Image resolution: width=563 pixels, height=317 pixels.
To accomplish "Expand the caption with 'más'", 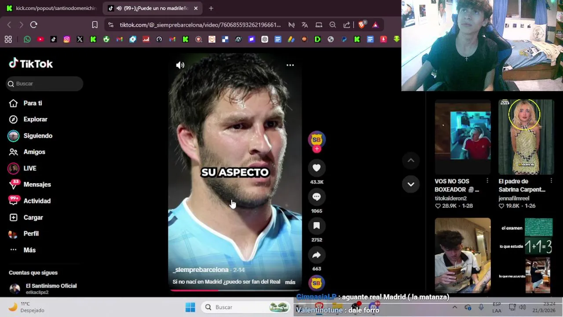I will point(290,282).
